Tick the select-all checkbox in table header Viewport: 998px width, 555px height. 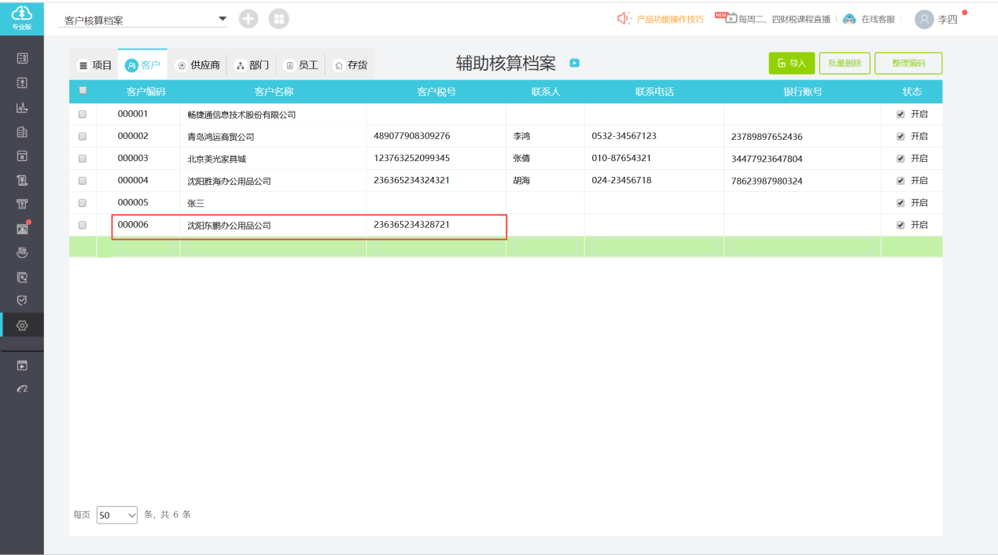(x=83, y=90)
